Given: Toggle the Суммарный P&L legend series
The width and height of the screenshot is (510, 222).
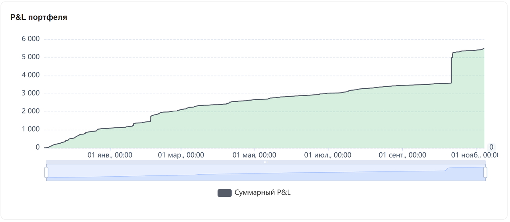Looking at the screenshot, I should [254, 193].
